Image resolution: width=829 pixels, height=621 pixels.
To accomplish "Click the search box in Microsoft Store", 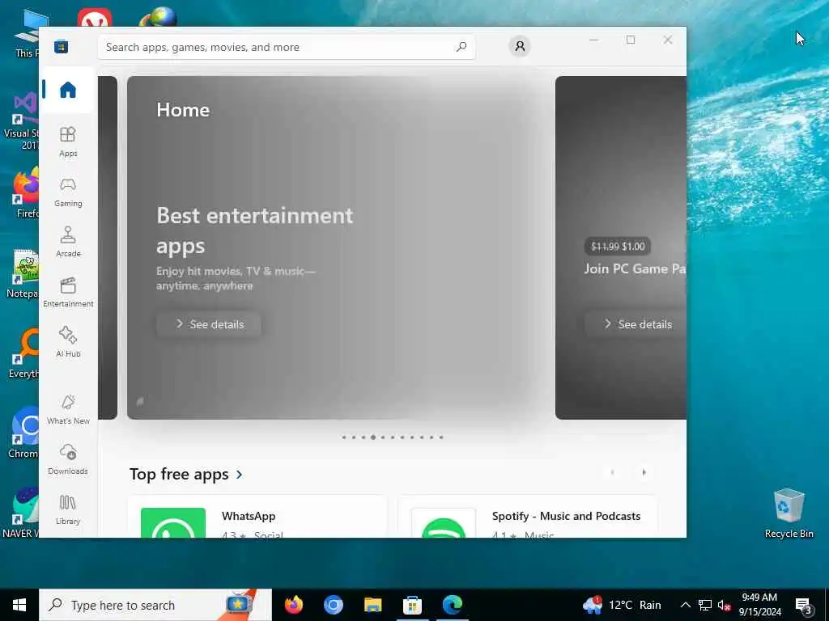I will point(286,47).
